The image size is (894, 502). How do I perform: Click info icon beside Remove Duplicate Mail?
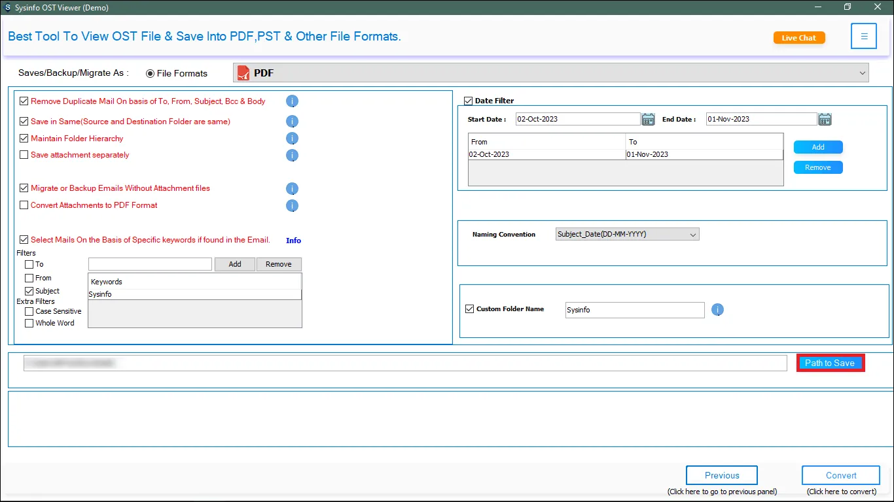[292, 101]
